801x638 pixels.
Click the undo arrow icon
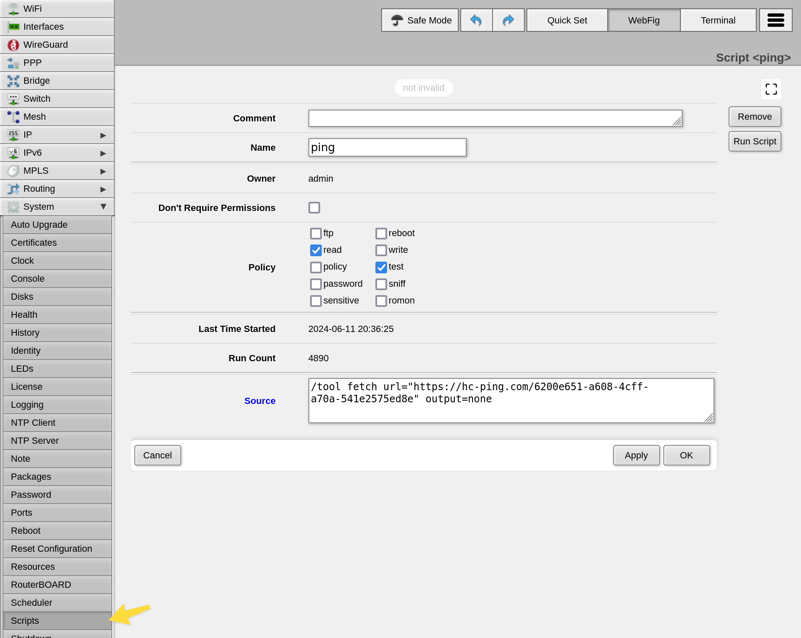476,20
